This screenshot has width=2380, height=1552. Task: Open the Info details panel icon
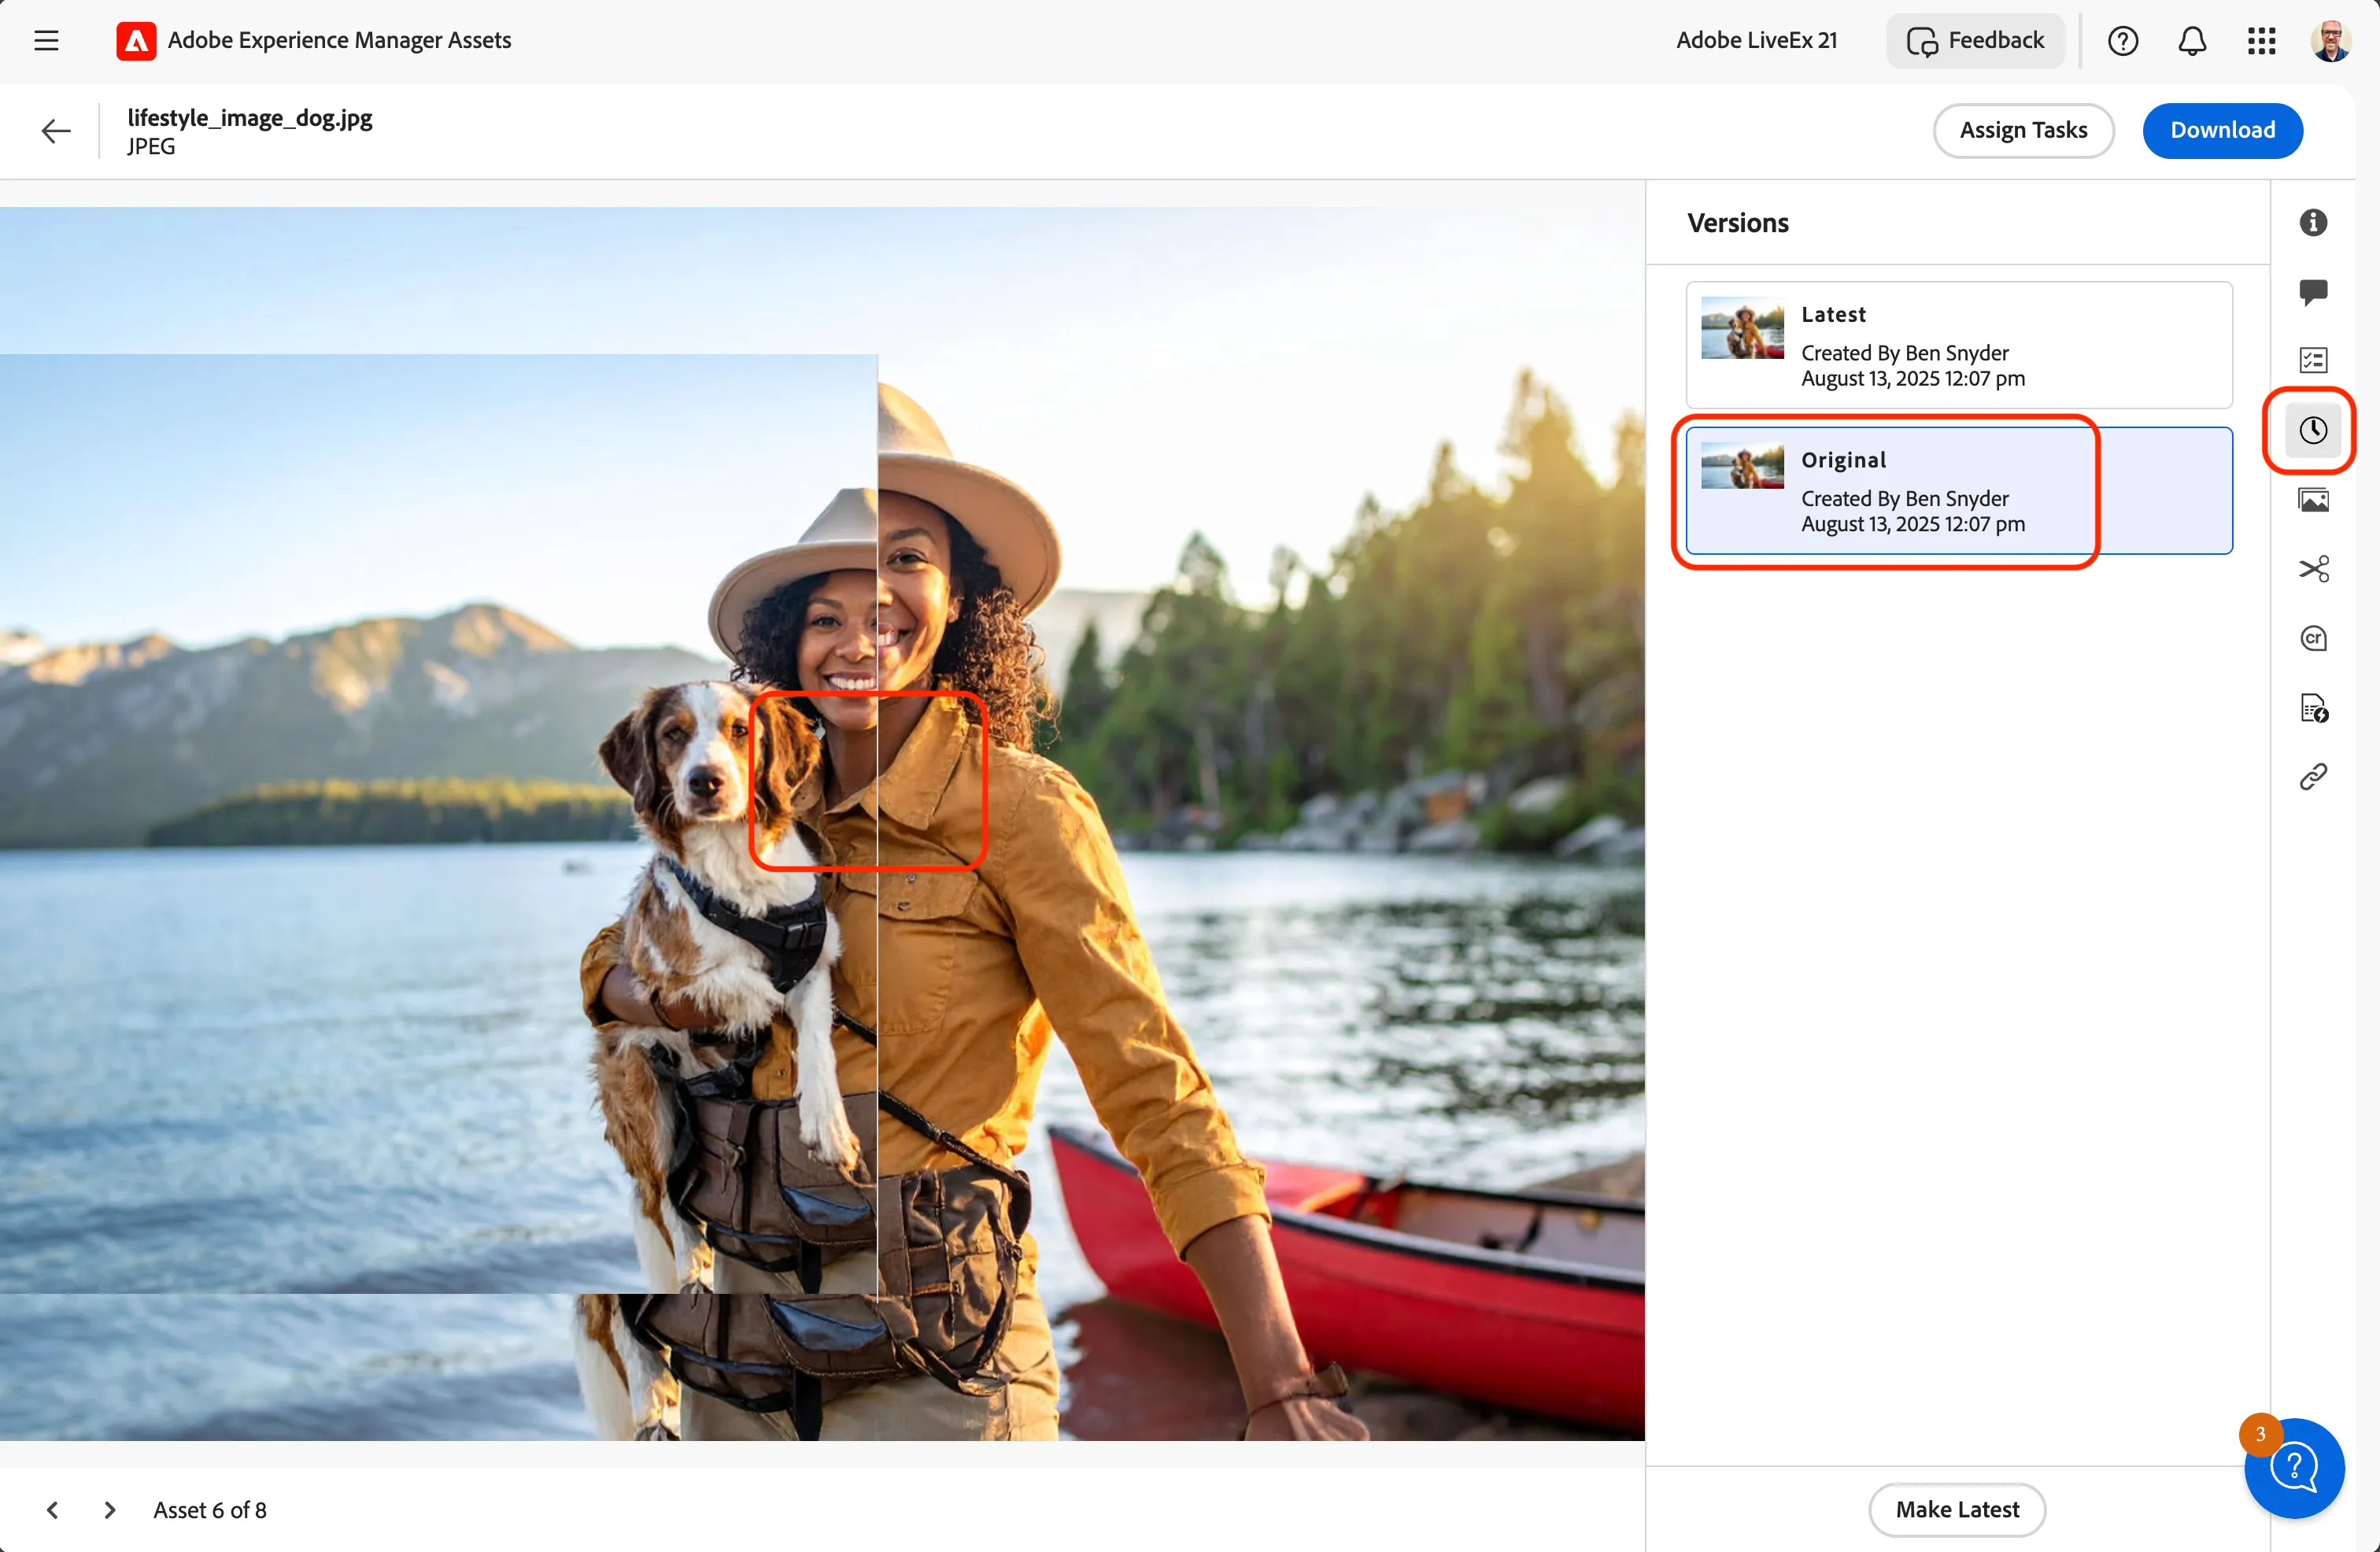(x=2312, y=222)
